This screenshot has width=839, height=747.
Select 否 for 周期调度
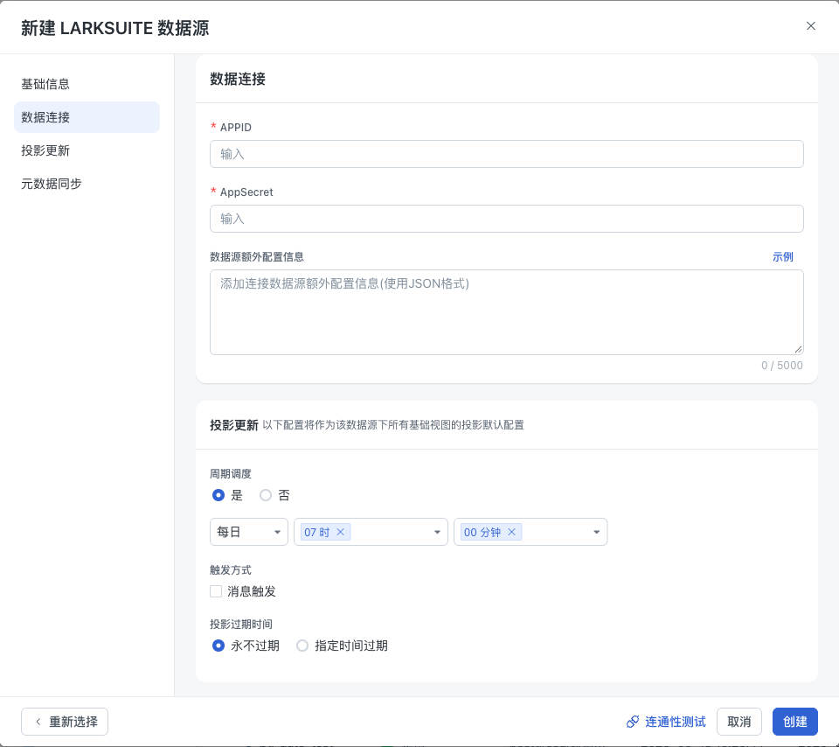[266, 495]
